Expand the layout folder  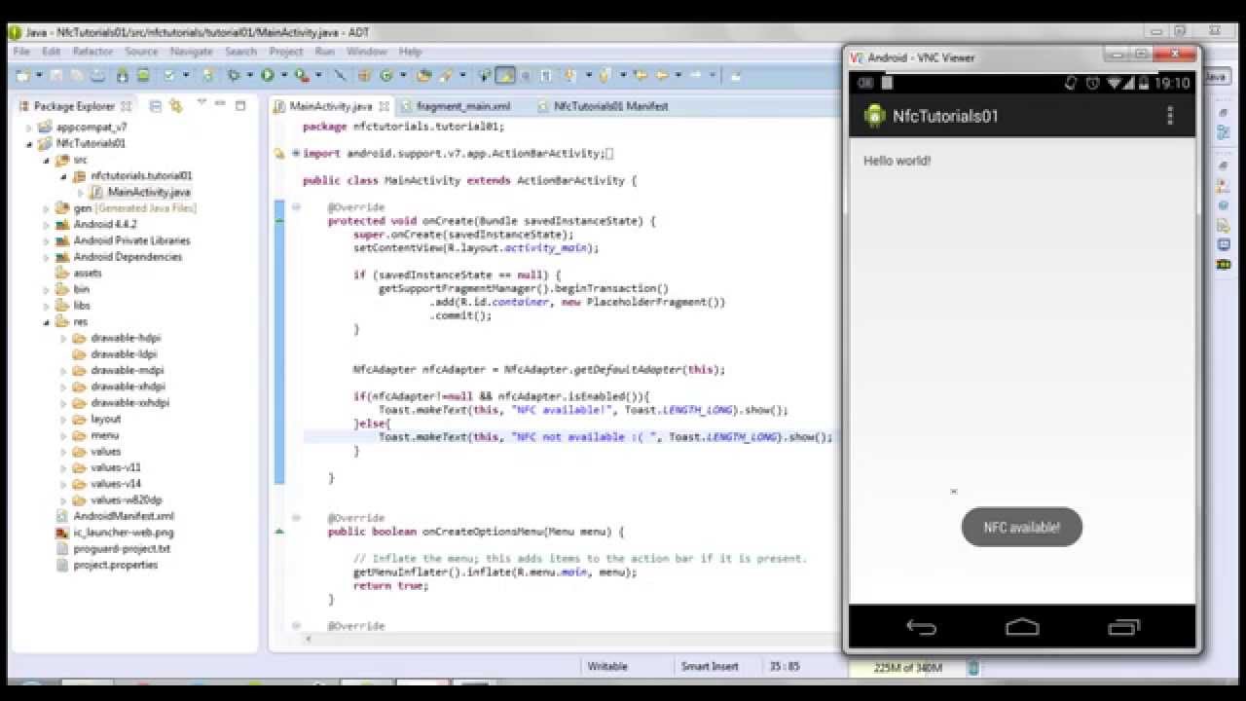[x=64, y=420]
